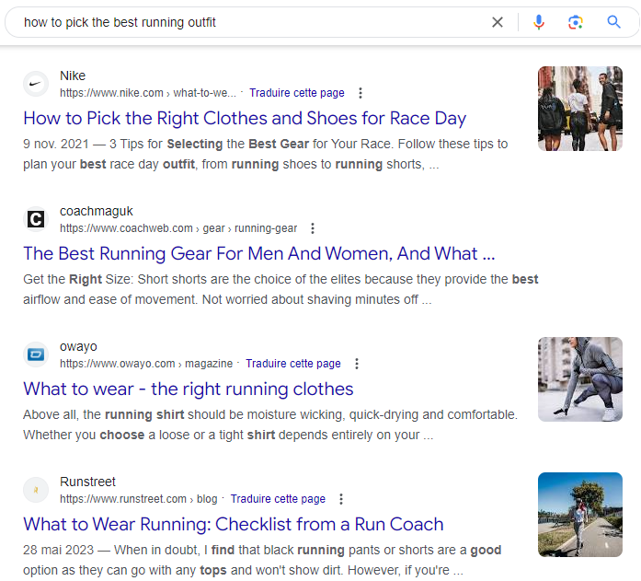
Task: Start voice search with microphone icon
Action: (539, 22)
